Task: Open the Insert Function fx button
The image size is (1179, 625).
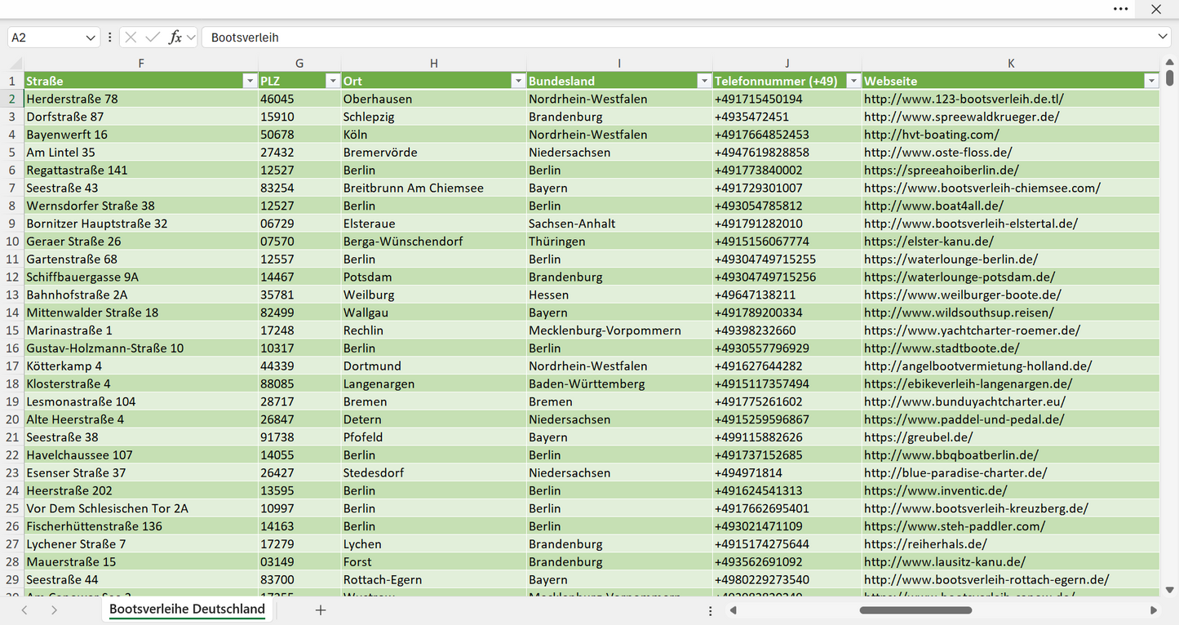Action: point(175,38)
